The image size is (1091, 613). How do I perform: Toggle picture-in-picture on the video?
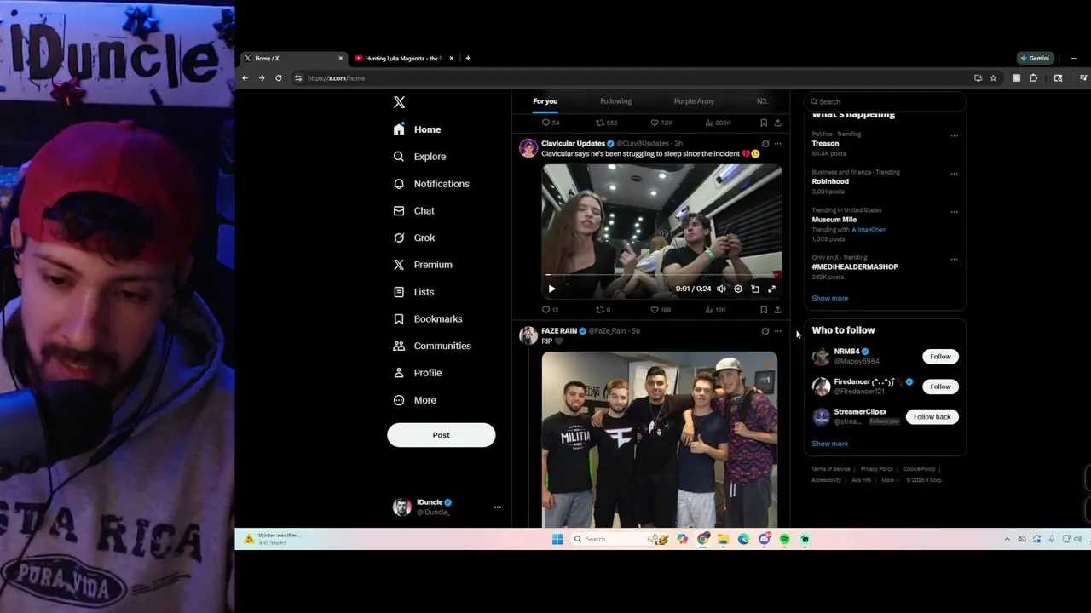tap(754, 289)
